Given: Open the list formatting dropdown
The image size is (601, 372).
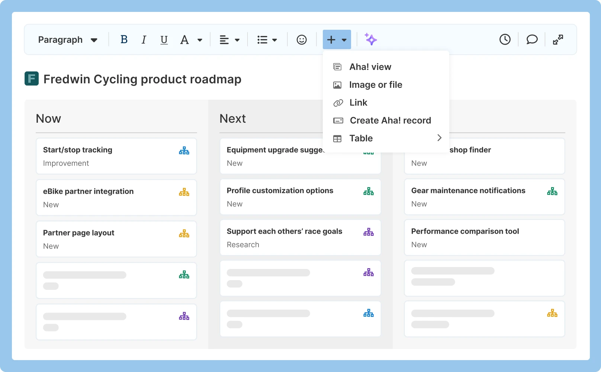Looking at the screenshot, I should click(267, 39).
